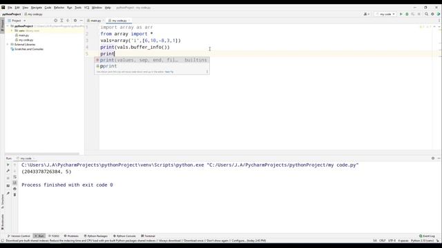This screenshot has width=442, height=248.
Task: Click the Next Tip link in completion popup
Action: point(169,72)
